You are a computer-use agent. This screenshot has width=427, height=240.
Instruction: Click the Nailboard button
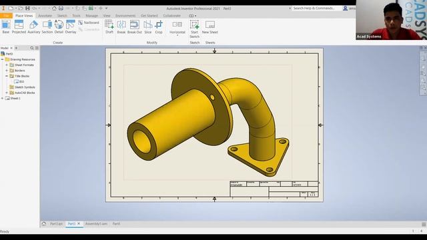pyautogui.click(x=89, y=23)
